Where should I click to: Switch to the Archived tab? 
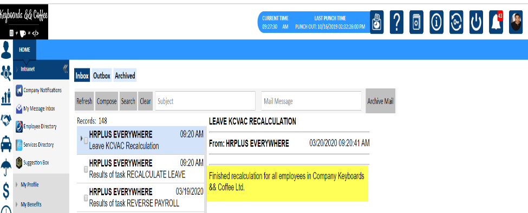[125, 76]
